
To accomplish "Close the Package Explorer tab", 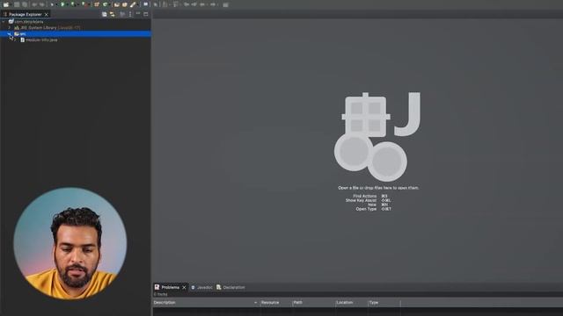I will coord(47,15).
